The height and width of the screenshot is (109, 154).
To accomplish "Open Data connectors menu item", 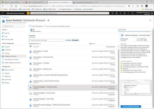I will click(x=9, y=70).
